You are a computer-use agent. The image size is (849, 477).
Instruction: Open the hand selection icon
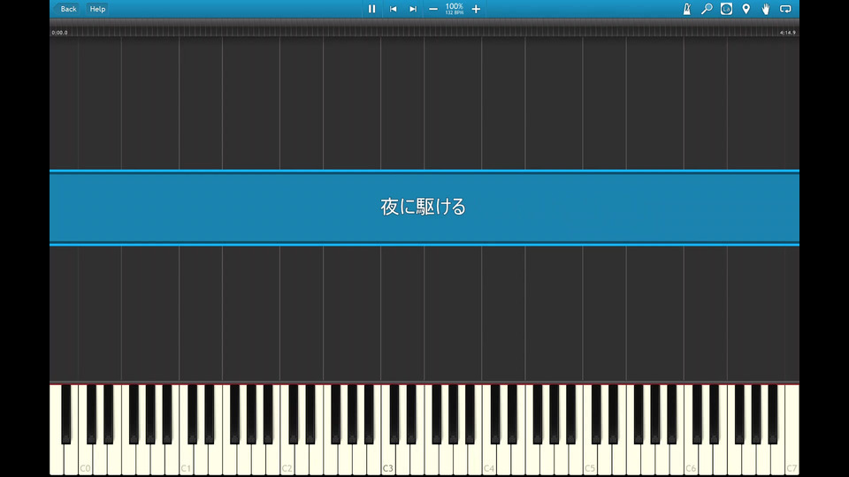click(766, 9)
